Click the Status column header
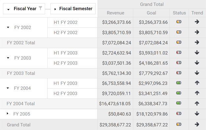This screenshot has height=130, width=206. (179, 13)
